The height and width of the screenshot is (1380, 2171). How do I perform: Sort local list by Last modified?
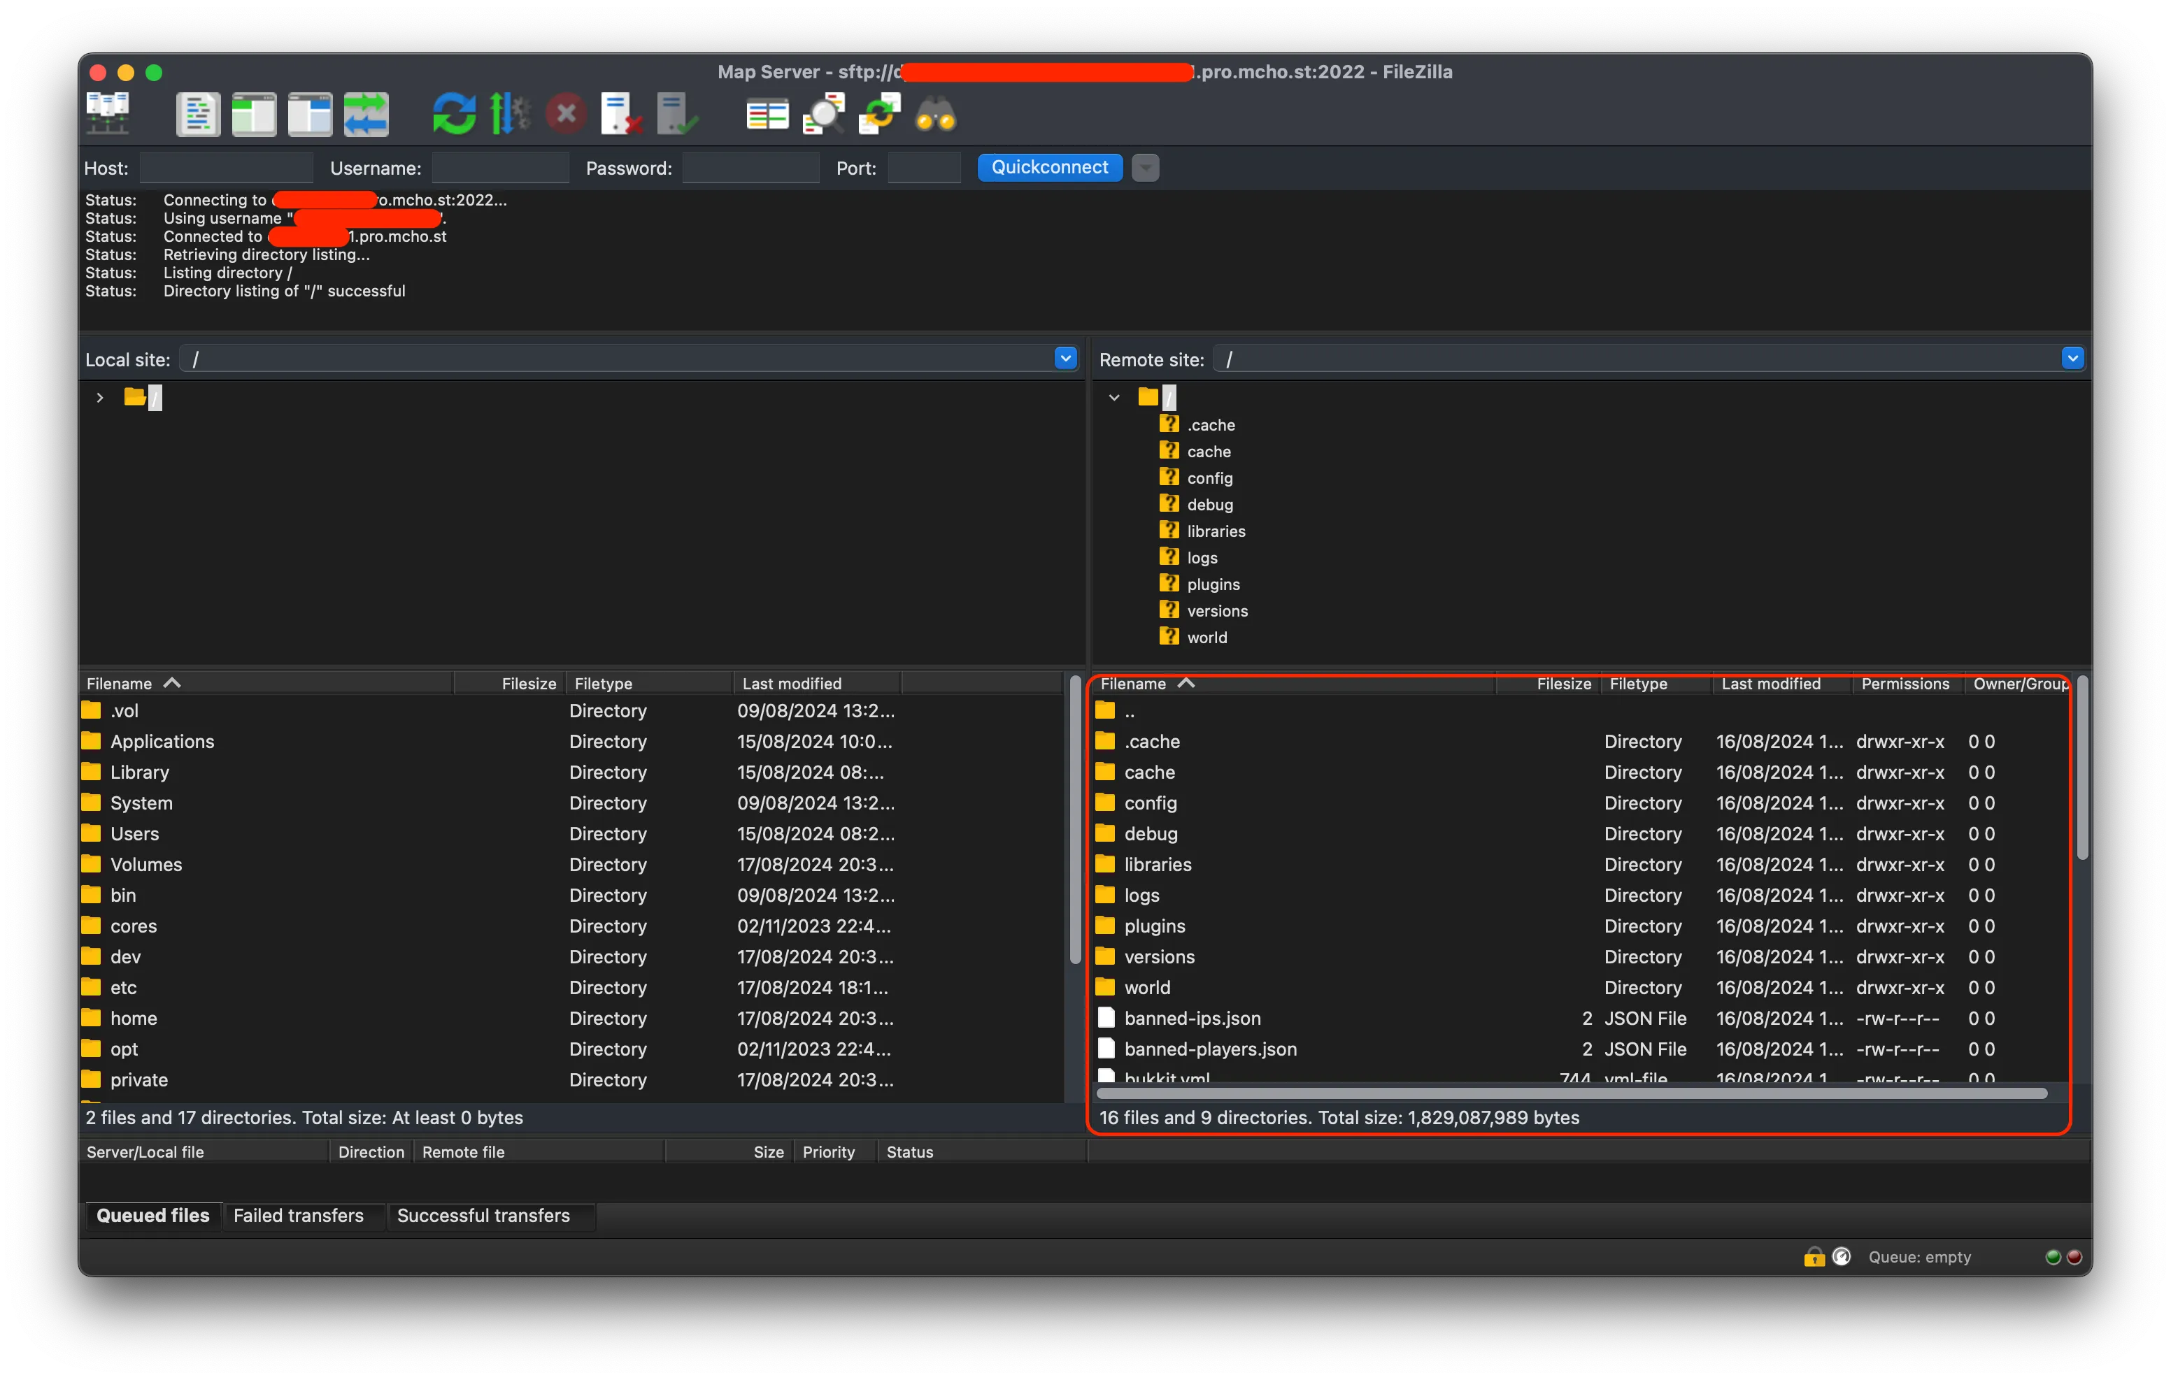(x=818, y=683)
